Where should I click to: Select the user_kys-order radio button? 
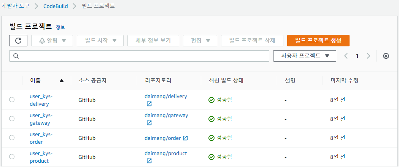click(12, 138)
